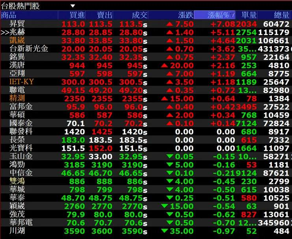Select the 川湖 stock row name
This screenshot has width=292, height=239.
[x=17, y=231]
